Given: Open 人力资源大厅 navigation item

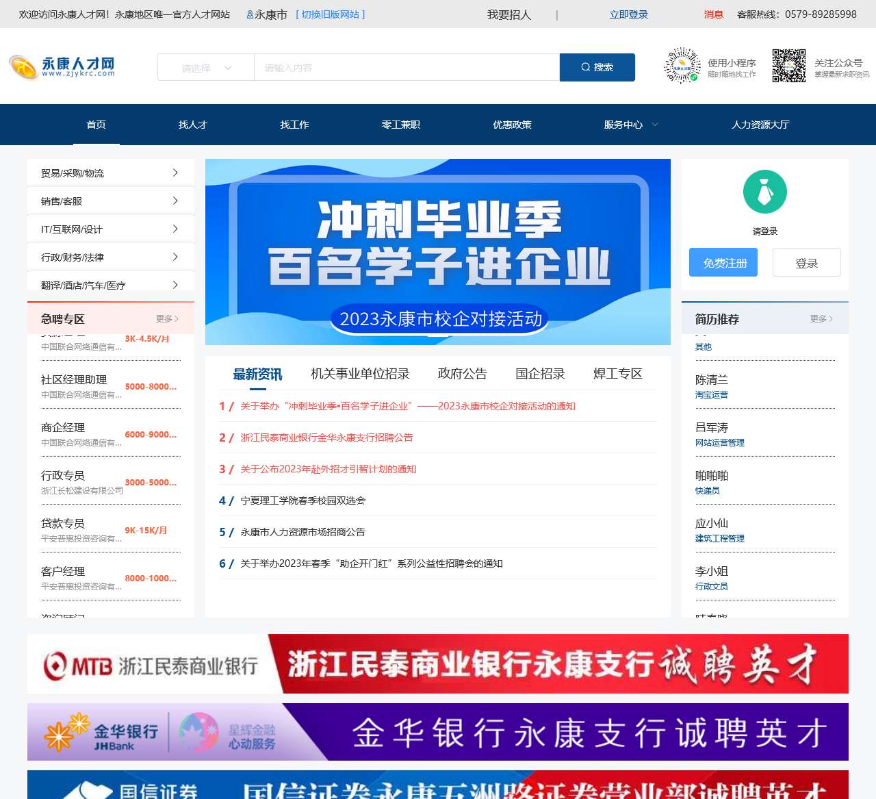Looking at the screenshot, I should pyautogui.click(x=760, y=125).
